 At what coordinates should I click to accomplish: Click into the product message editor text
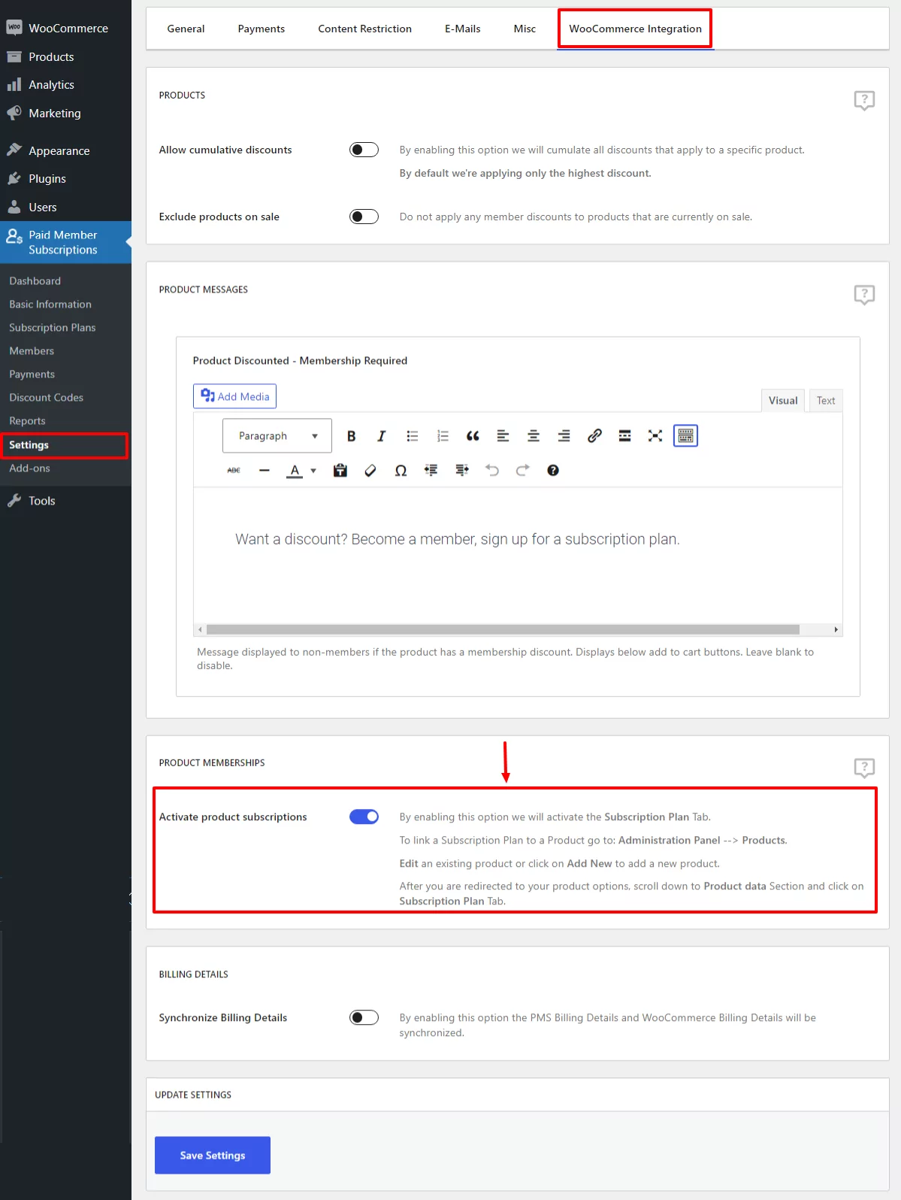point(457,539)
